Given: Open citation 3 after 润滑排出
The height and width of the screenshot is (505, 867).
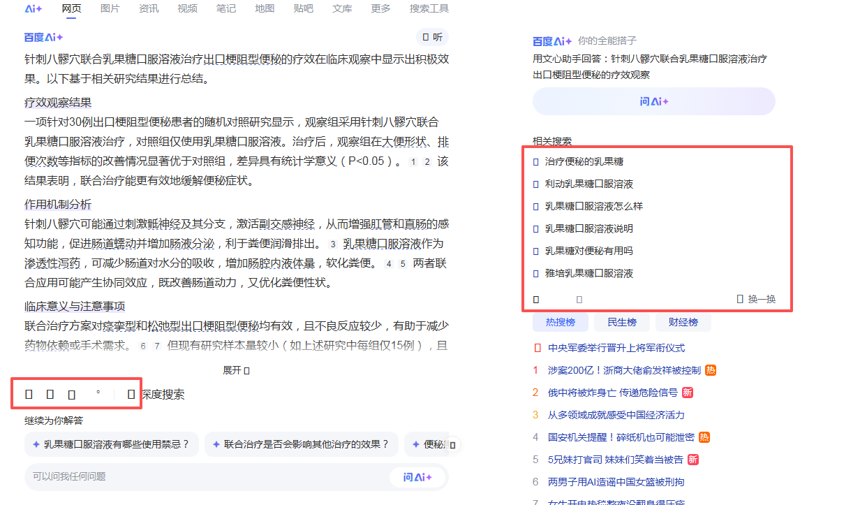Looking at the screenshot, I should tap(333, 244).
